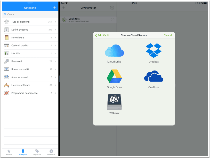Screen dimensions: 210x158
Task: Expand chevron for Tutti gli elementi
Action: (55, 22)
